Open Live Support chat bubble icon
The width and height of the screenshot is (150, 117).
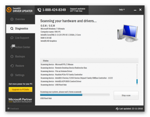(x=12, y=38)
